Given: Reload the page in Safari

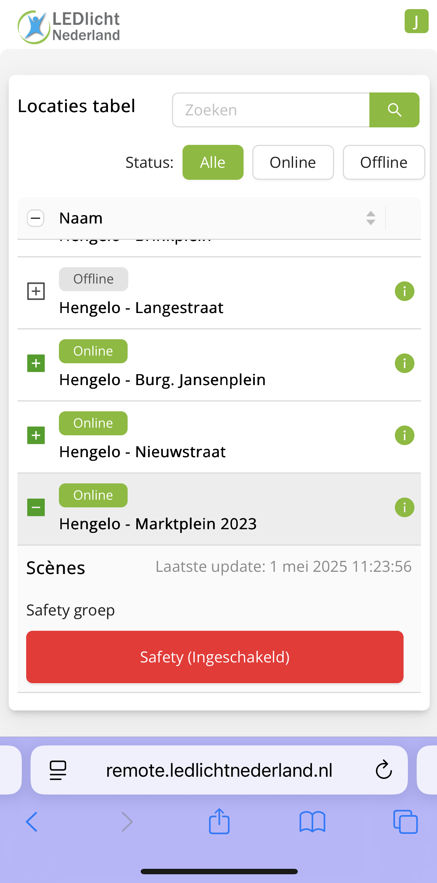Looking at the screenshot, I should pos(384,770).
